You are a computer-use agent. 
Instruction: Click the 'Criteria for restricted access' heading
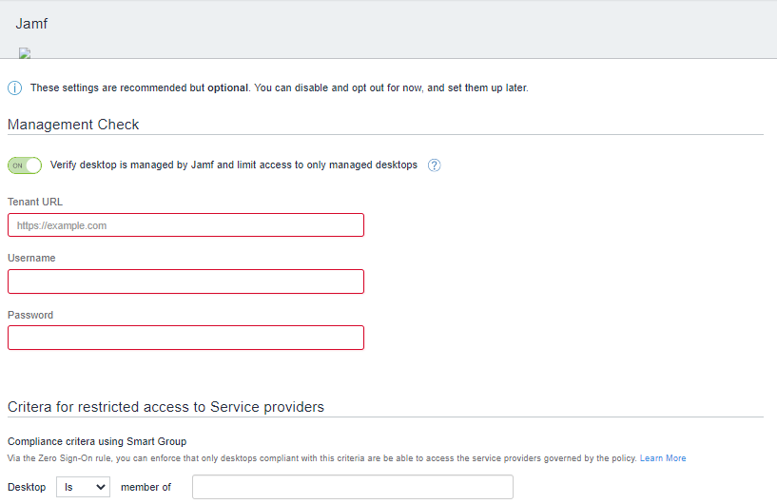[165, 407]
